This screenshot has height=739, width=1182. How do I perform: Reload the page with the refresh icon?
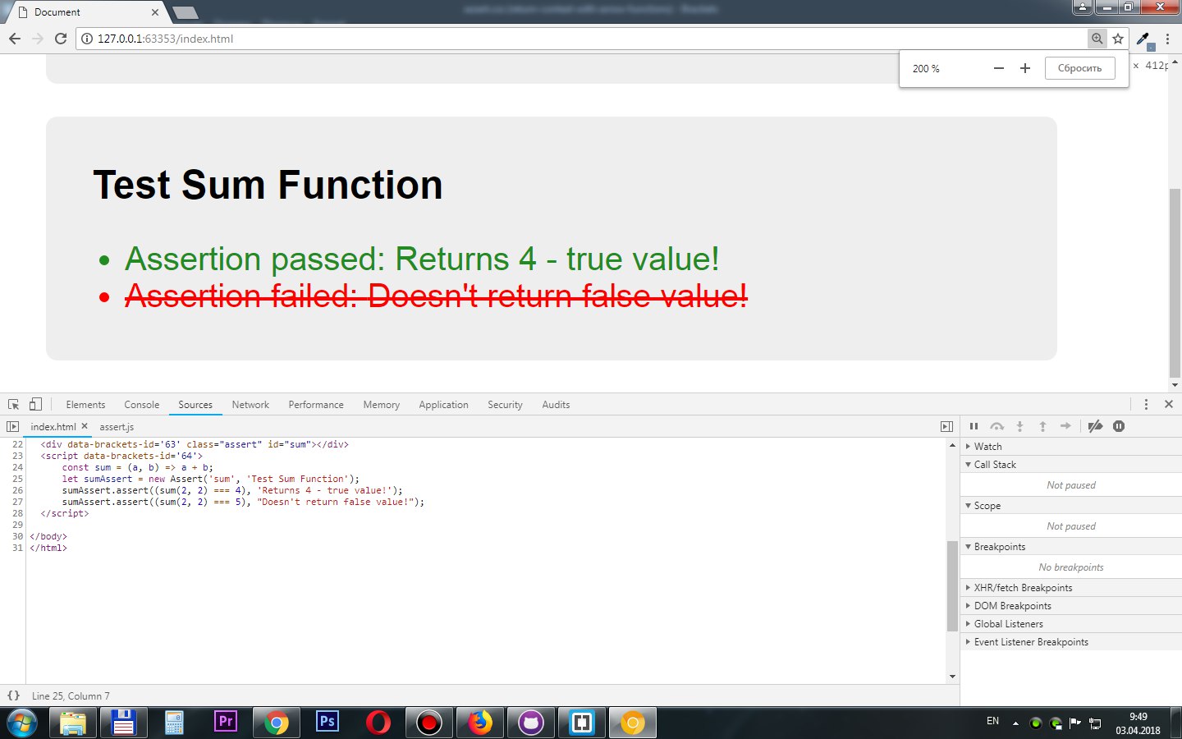60,39
